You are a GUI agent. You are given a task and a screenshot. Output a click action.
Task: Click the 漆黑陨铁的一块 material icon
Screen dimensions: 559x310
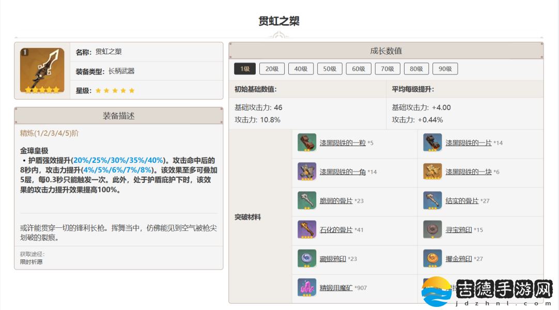coord(432,172)
